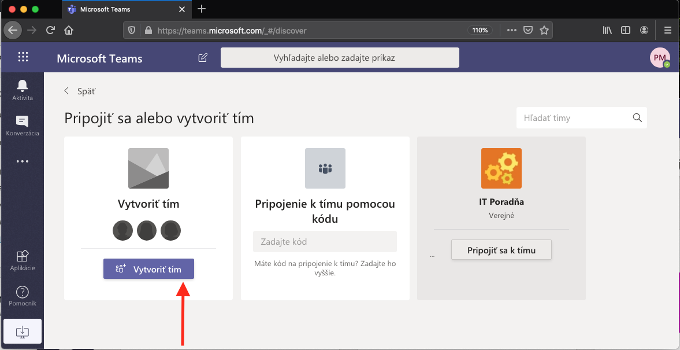Focus the Vyhľadajte alebo zadajte príkaz box
The height and width of the screenshot is (350, 680).
[x=340, y=58]
